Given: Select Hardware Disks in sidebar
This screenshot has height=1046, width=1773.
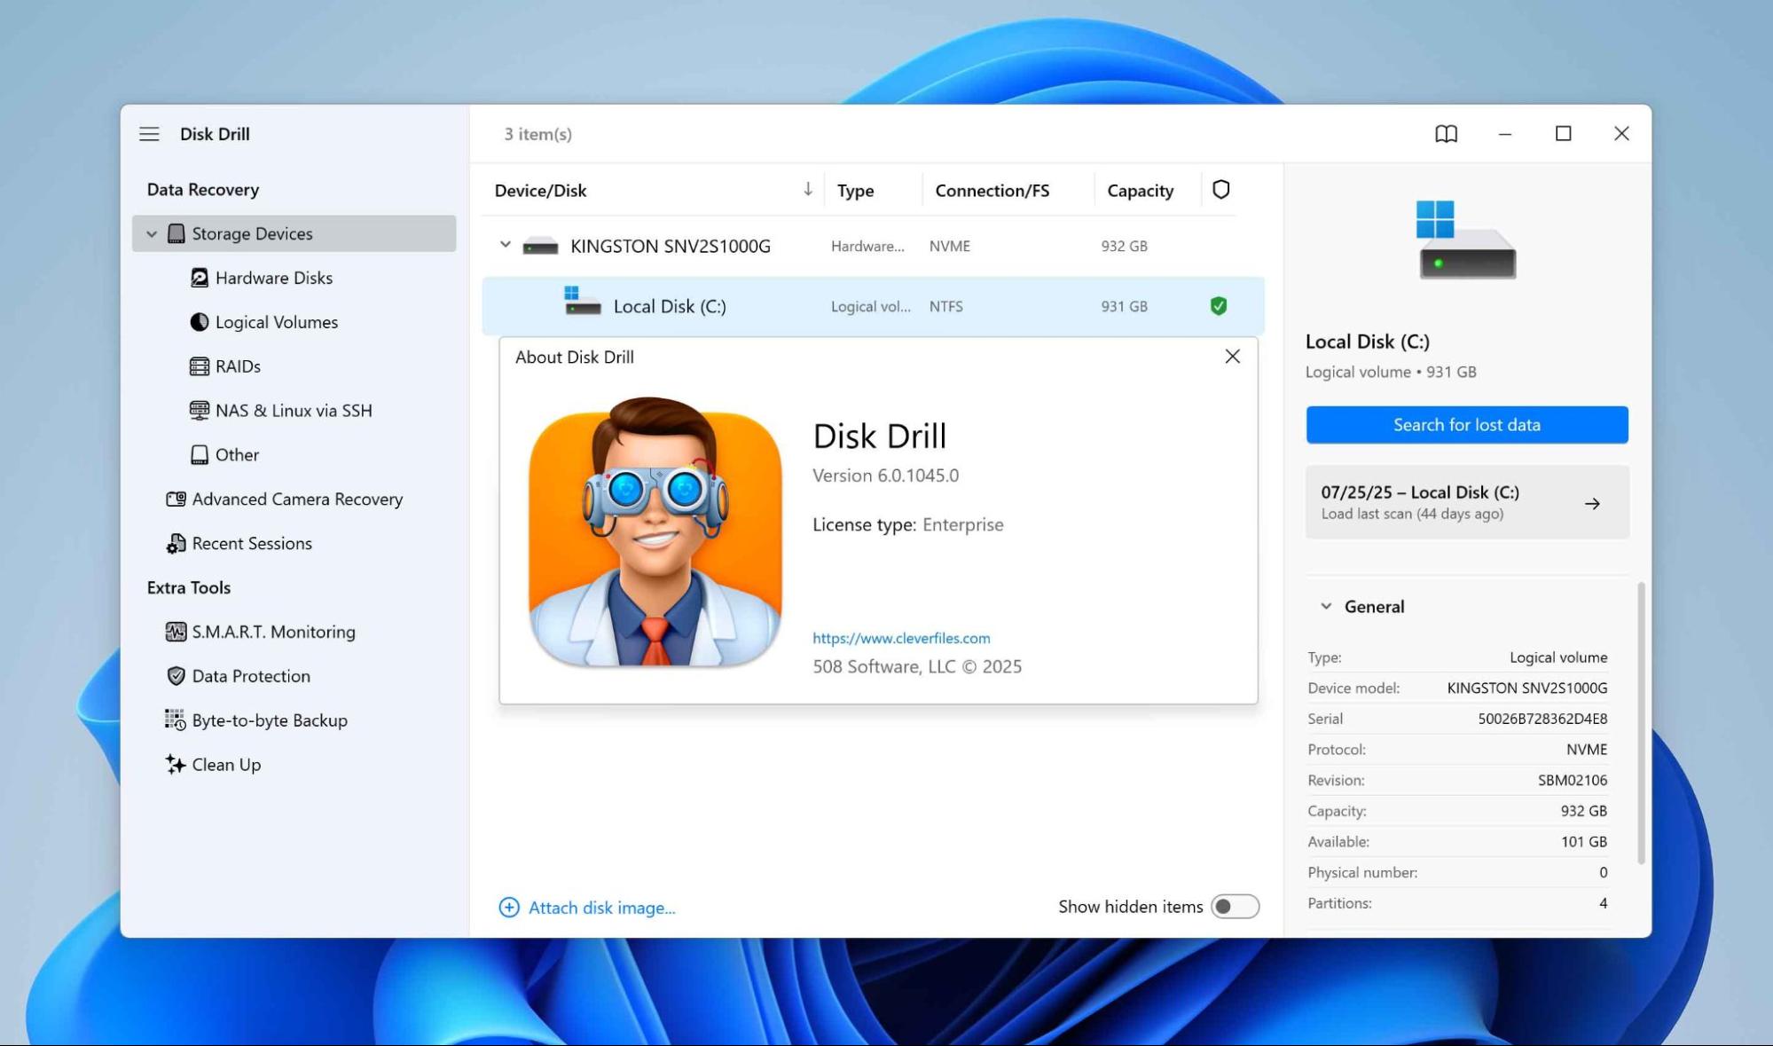Looking at the screenshot, I should (273, 279).
